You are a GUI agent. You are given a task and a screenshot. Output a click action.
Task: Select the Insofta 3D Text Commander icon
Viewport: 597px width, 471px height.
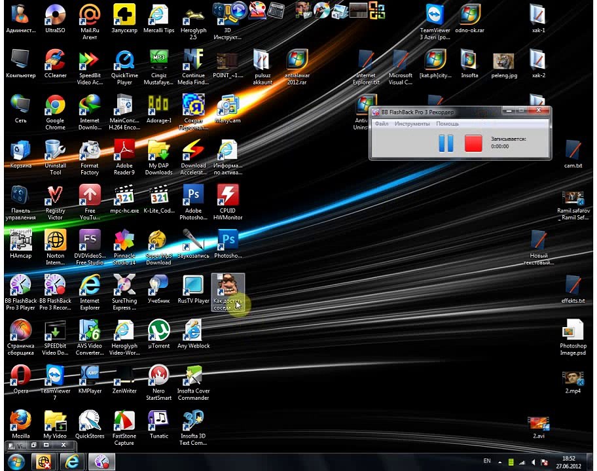tap(193, 428)
